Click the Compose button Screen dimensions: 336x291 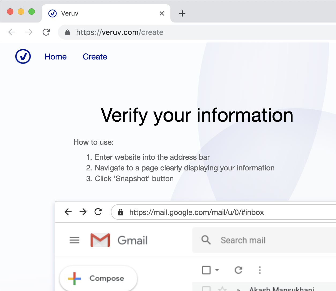pyautogui.click(x=98, y=278)
